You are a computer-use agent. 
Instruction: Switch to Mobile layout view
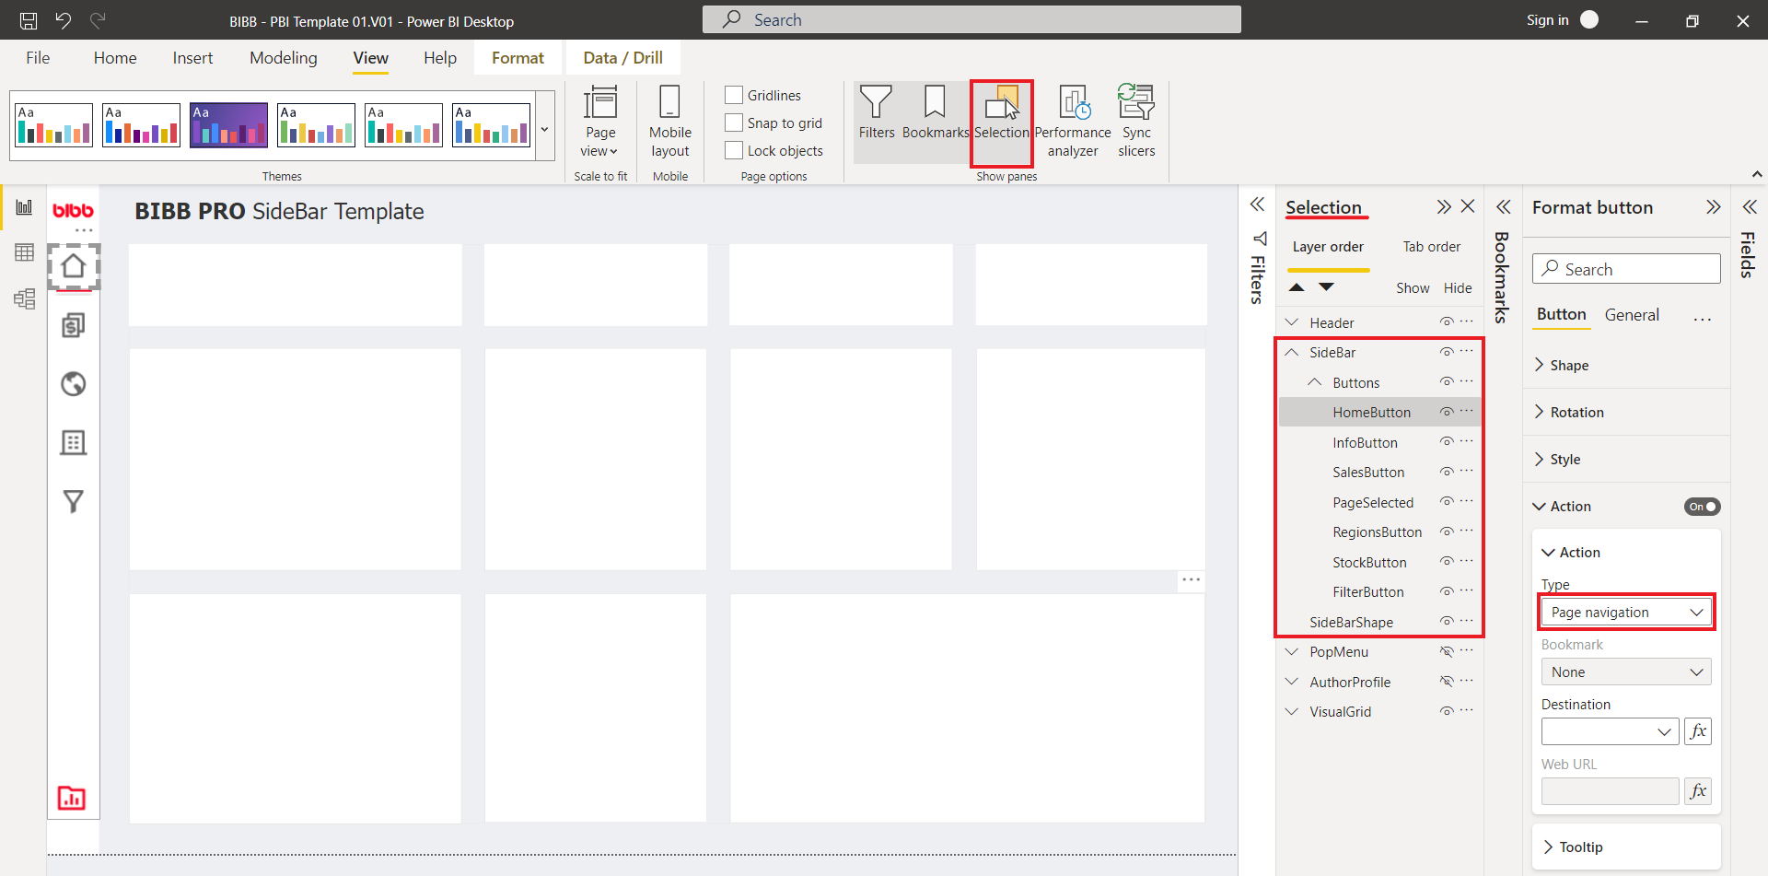click(x=669, y=122)
